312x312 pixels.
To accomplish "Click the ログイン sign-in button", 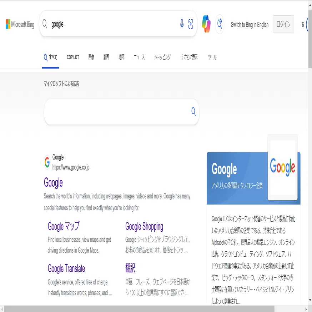I will (x=283, y=24).
